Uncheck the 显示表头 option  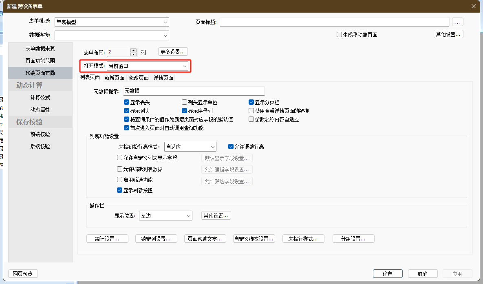coord(126,102)
